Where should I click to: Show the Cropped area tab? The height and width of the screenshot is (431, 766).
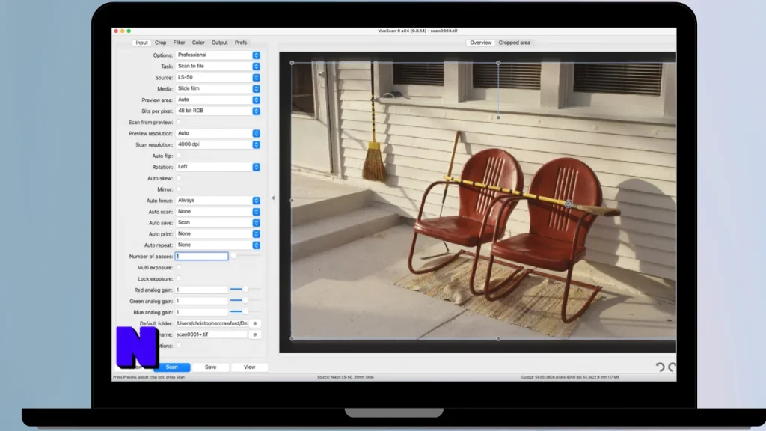click(515, 43)
